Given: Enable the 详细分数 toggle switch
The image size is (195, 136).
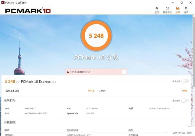Looking at the screenshot, I should coord(185,81).
